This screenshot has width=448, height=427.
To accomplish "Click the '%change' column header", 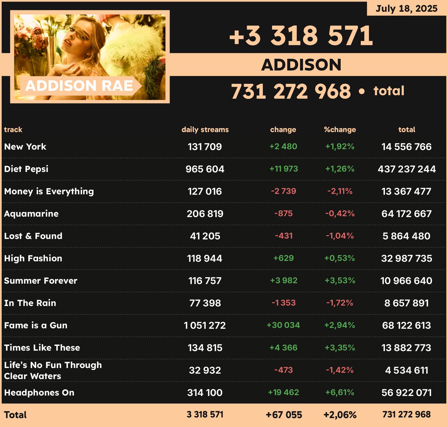I will 340,130.
